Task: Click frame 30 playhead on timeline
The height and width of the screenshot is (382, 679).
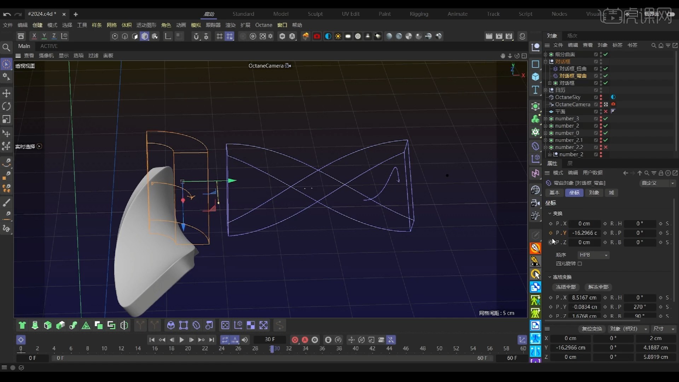Action: (272, 349)
